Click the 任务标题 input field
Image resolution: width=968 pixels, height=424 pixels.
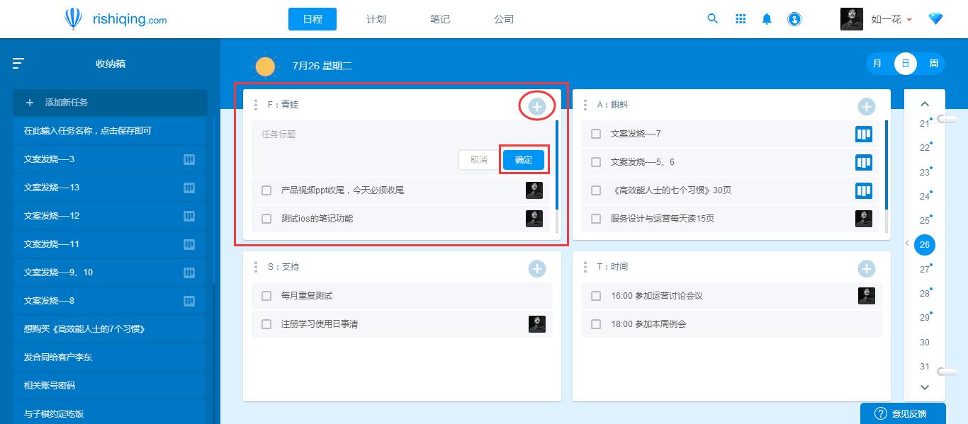click(400, 134)
